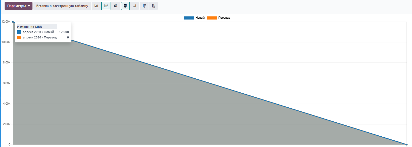This screenshot has height=147, width=412.
Task: Click the Новый legend label
Action: [200, 18]
